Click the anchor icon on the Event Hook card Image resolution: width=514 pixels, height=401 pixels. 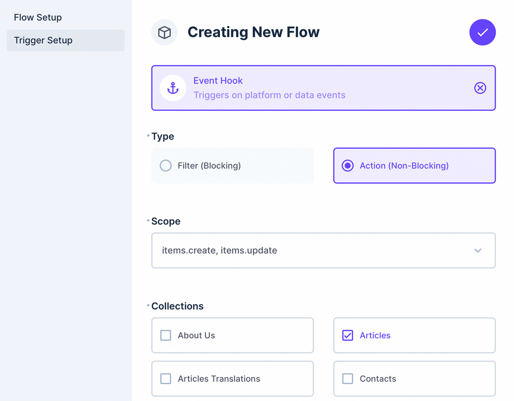pyautogui.click(x=172, y=88)
